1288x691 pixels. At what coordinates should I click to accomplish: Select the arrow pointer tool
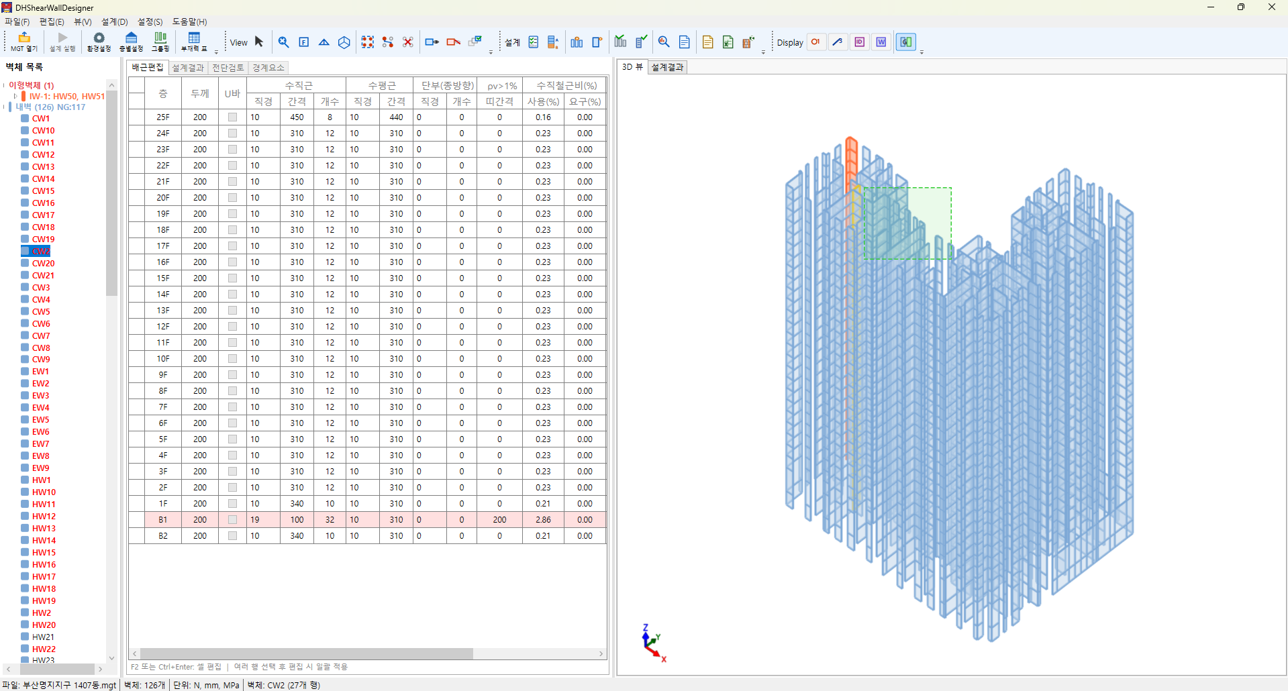pyautogui.click(x=259, y=42)
